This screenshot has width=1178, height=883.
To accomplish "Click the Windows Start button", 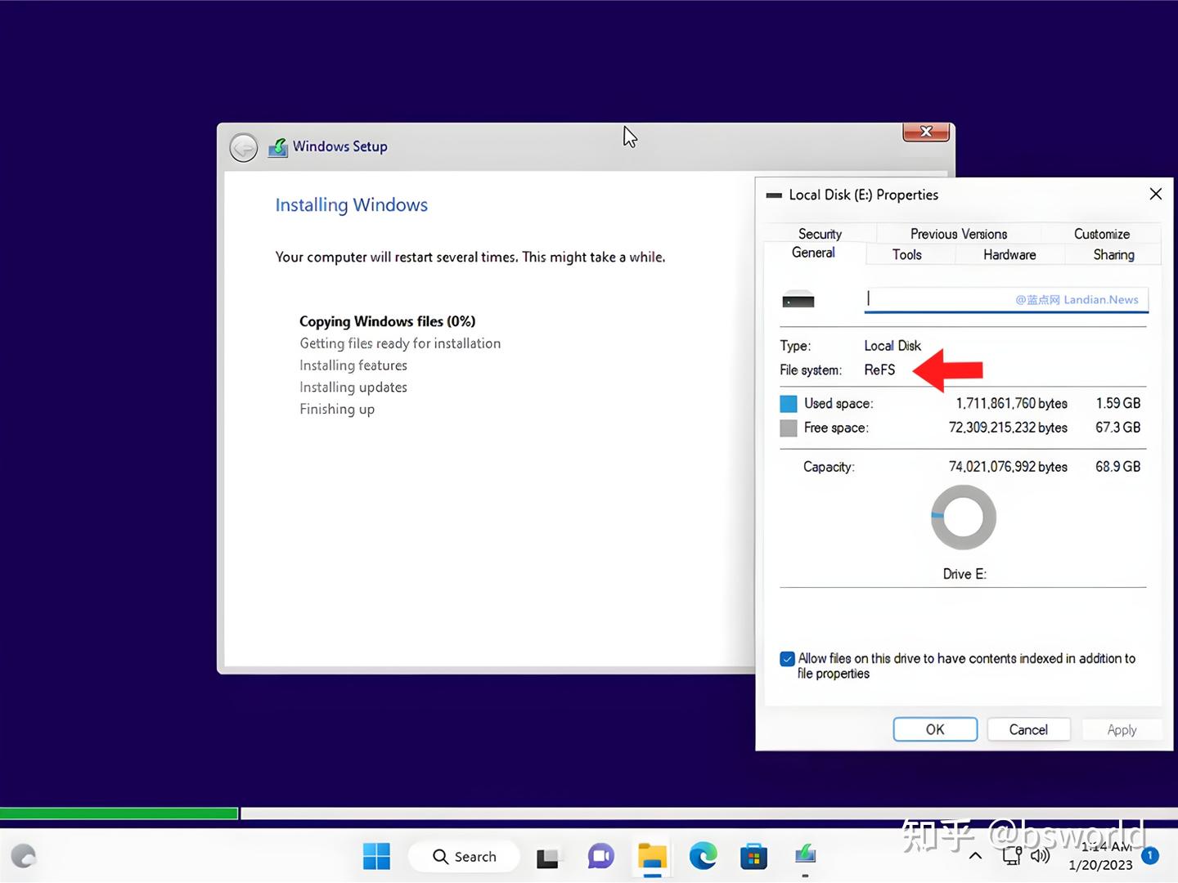I will tap(376, 856).
